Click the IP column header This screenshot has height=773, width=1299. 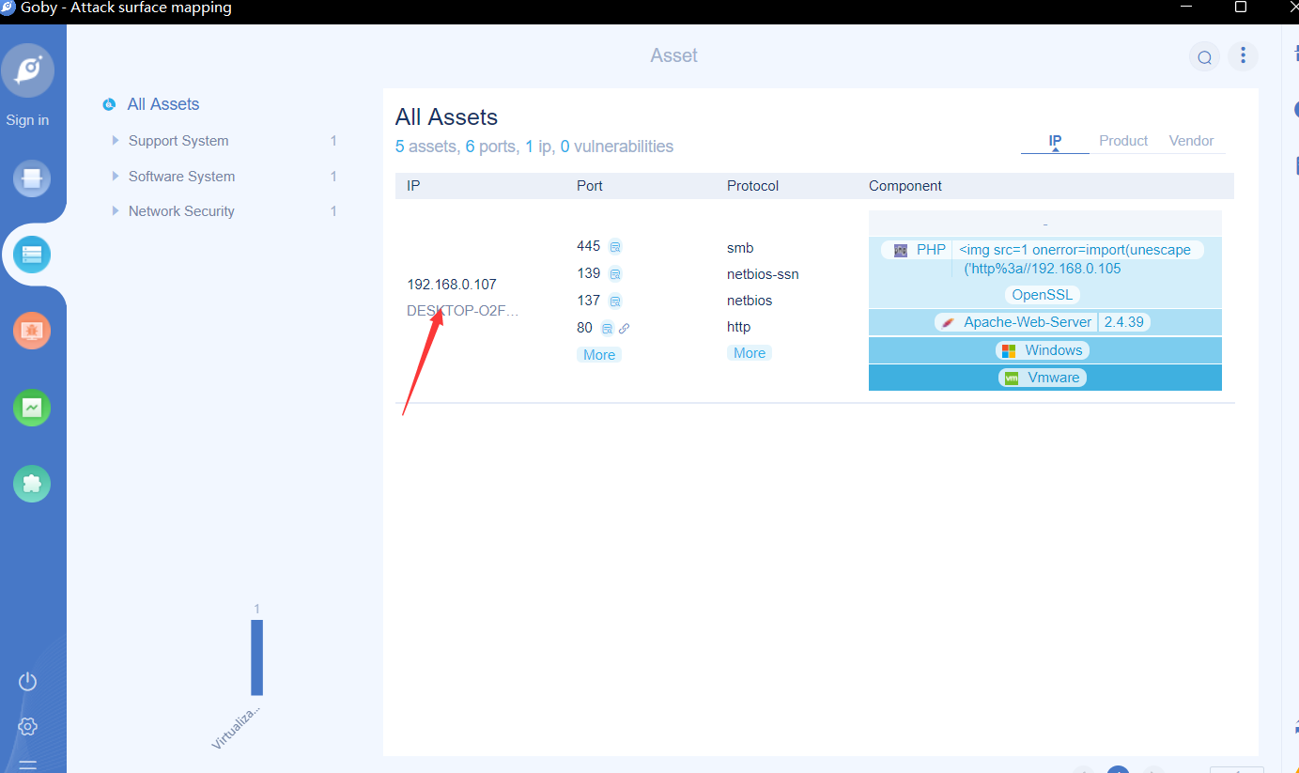pyautogui.click(x=413, y=186)
